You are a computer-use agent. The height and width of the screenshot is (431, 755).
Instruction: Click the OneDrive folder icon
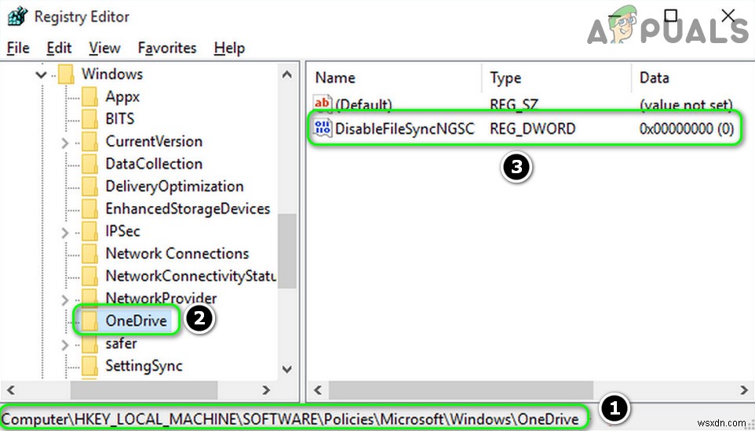(x=89, y=321)
